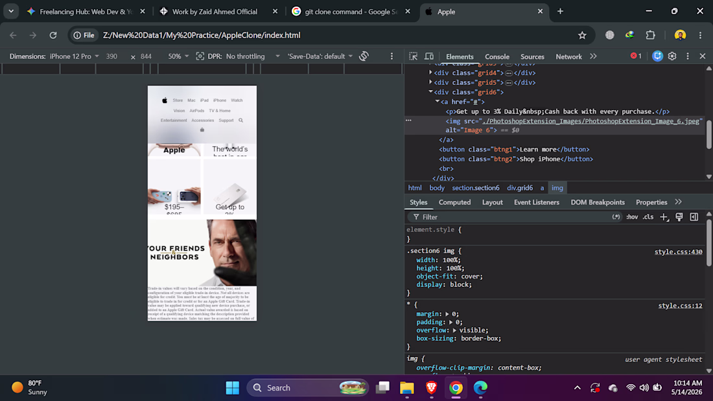Click the inspect element picker icon
Screen dimensions: 713x401
(x=413, y=56)
